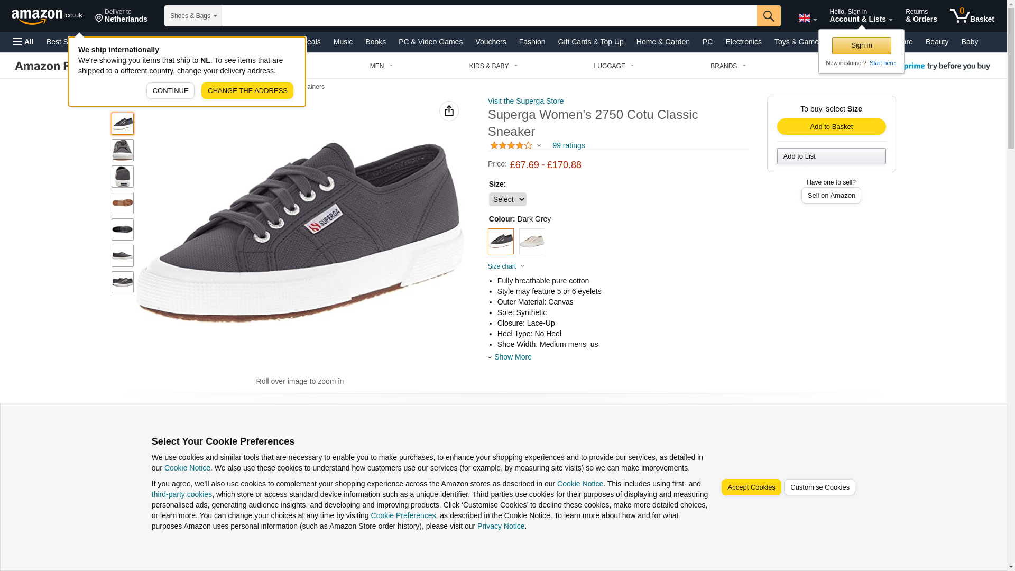Click the Amazon.co.uk logo
The width and height of the screenshot is (1015, 571).
47,16
